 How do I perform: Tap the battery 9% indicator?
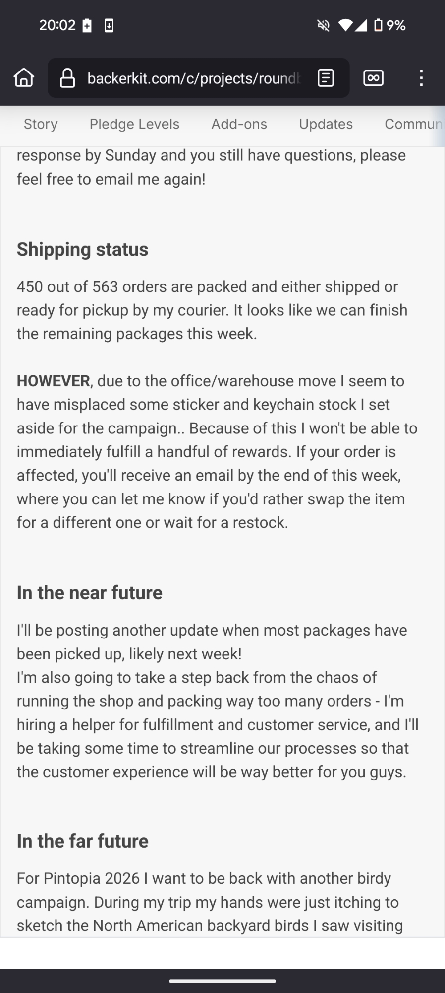pyautogui.click(x=390, y=25)
